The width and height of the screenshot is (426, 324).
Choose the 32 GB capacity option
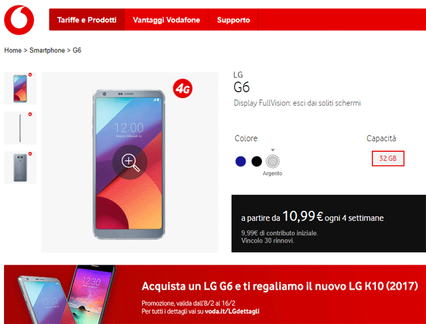click(387, 159)
